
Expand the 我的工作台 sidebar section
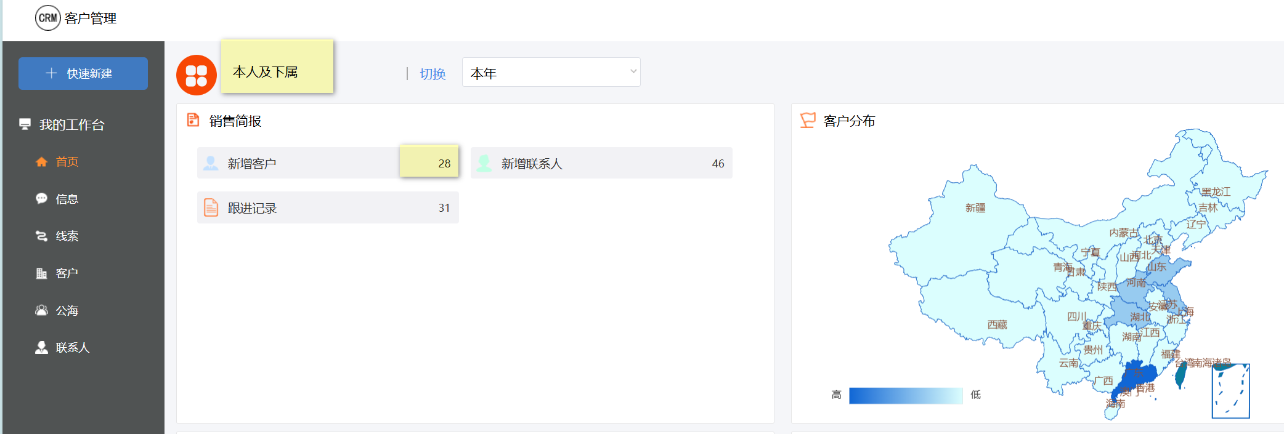click(x=71, y=125)
